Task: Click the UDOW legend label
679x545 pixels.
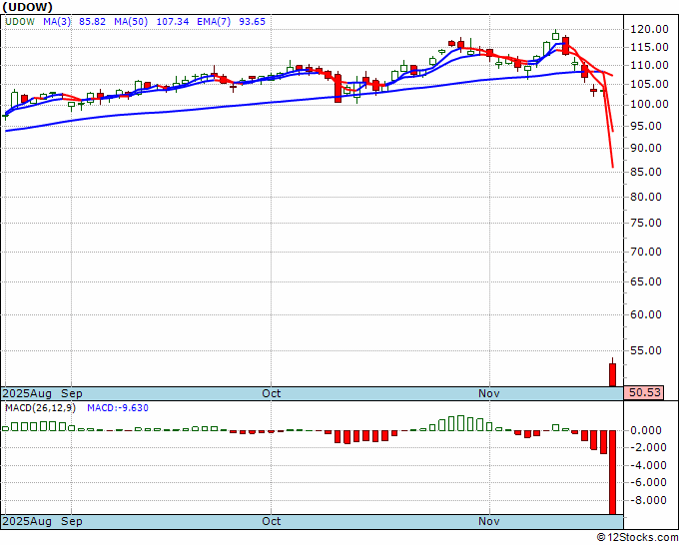Action: click(20, 22)
